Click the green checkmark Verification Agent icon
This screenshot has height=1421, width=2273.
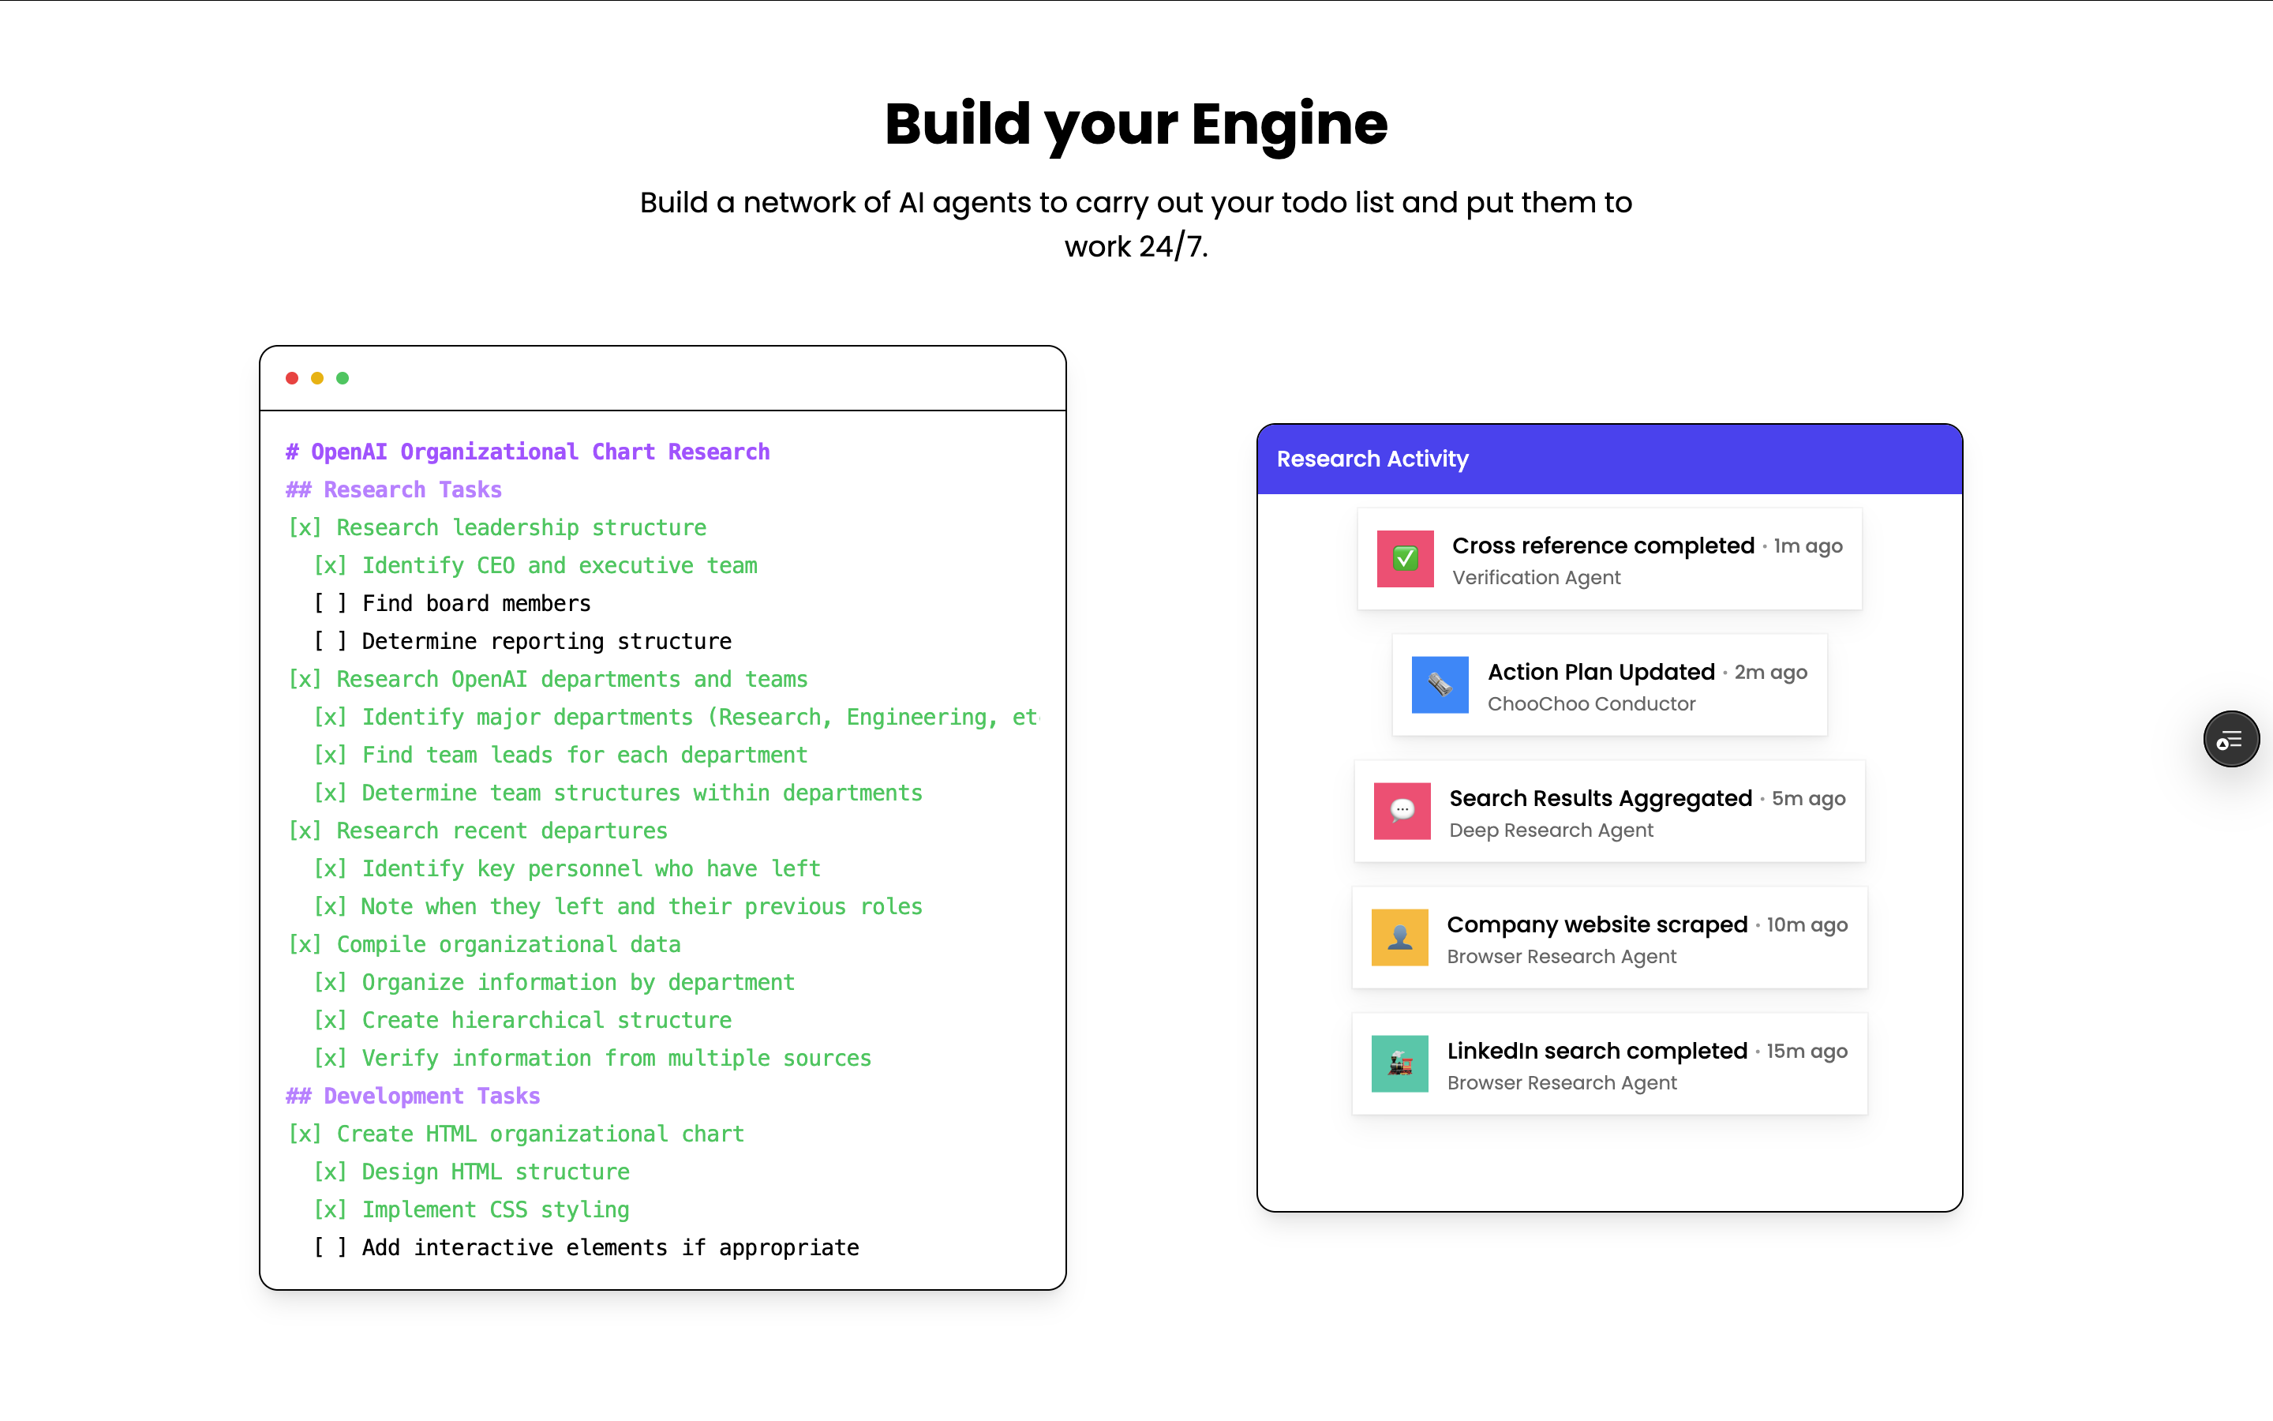[x=1404, y=559]
